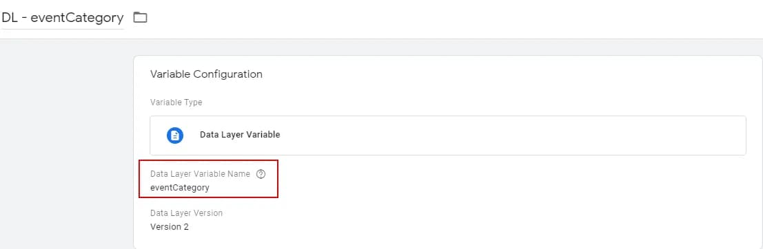Click the word Layer in the type name
The width and height of the screenshot is (763, 249).
point(231,135)
